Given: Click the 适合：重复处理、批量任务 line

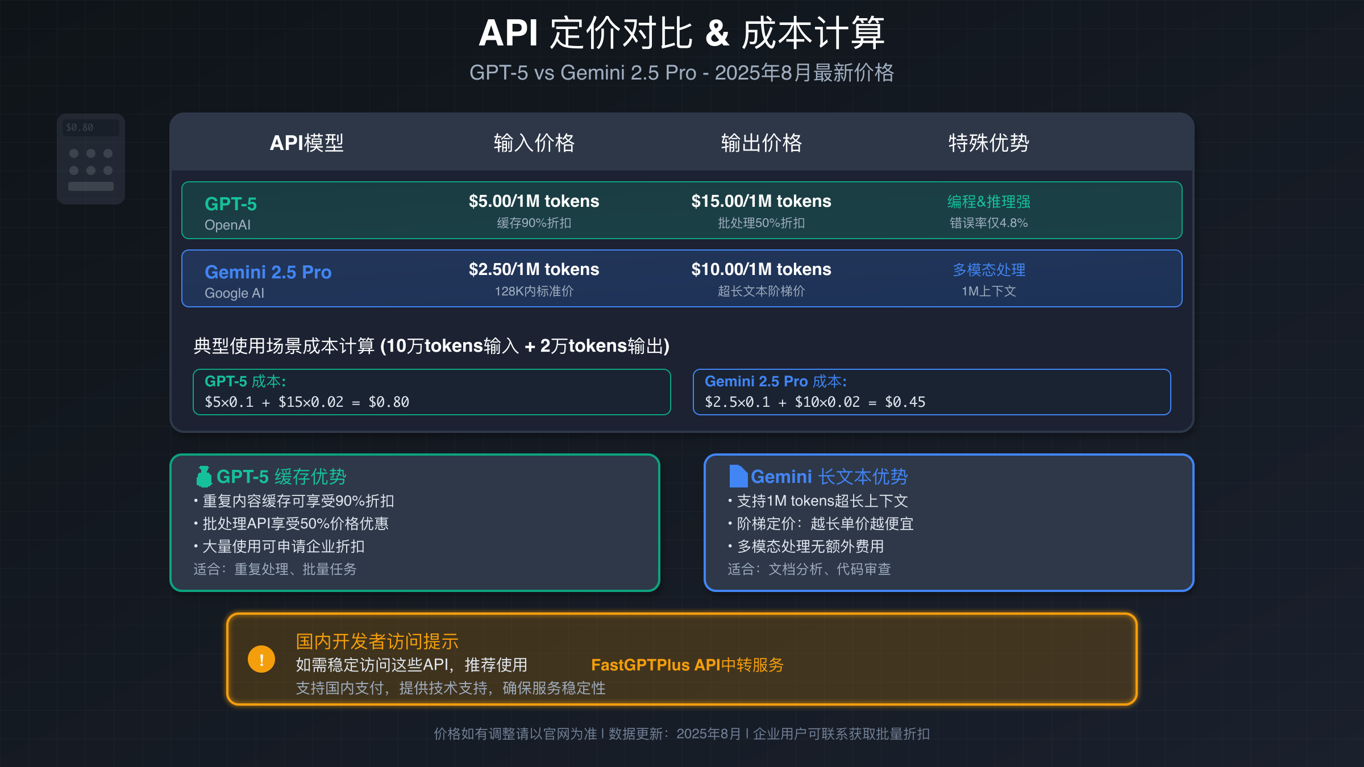Looking at the screenshot, I should 275,569.
